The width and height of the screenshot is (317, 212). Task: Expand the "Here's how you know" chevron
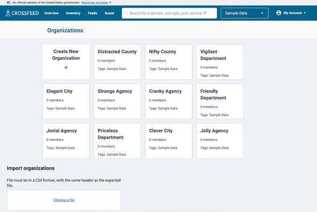[110, 3]
